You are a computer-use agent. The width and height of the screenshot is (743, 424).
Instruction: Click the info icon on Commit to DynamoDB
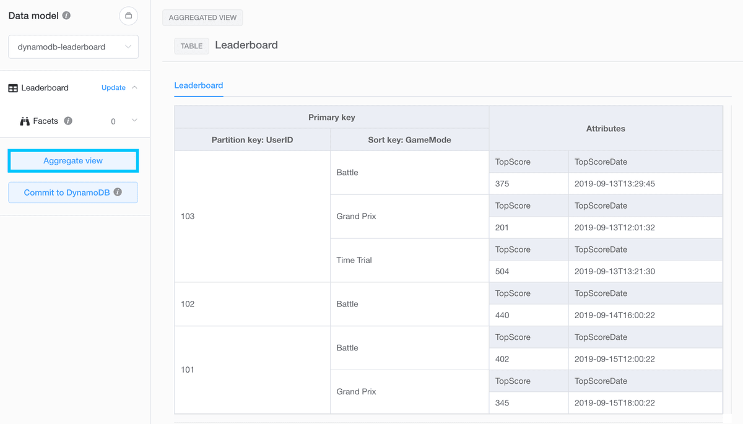click(x=118, y=193)
